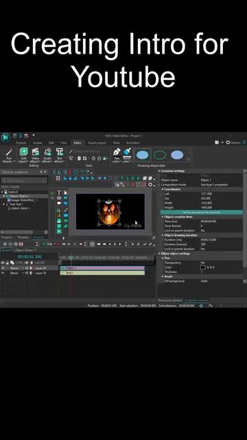The width and height of the screenshot is (247, 440).
Task: Switch to the Scene 0 timeline tab
Action: click(x=6, y=250)
